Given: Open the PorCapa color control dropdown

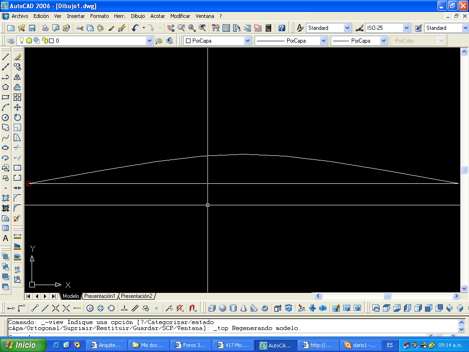Looking at the screenshot, I should click(x=247, y=41).
